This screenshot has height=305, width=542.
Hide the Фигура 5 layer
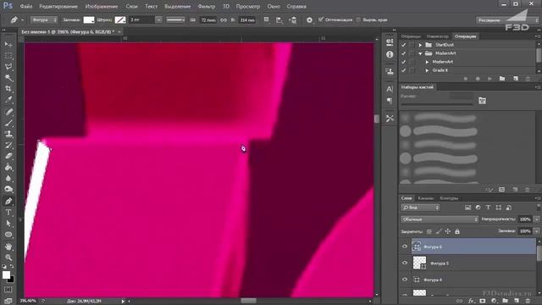pyautogui.click(x=405, y=263)
